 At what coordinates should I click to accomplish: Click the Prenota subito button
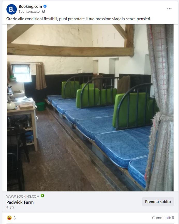(x=158, y=202)
